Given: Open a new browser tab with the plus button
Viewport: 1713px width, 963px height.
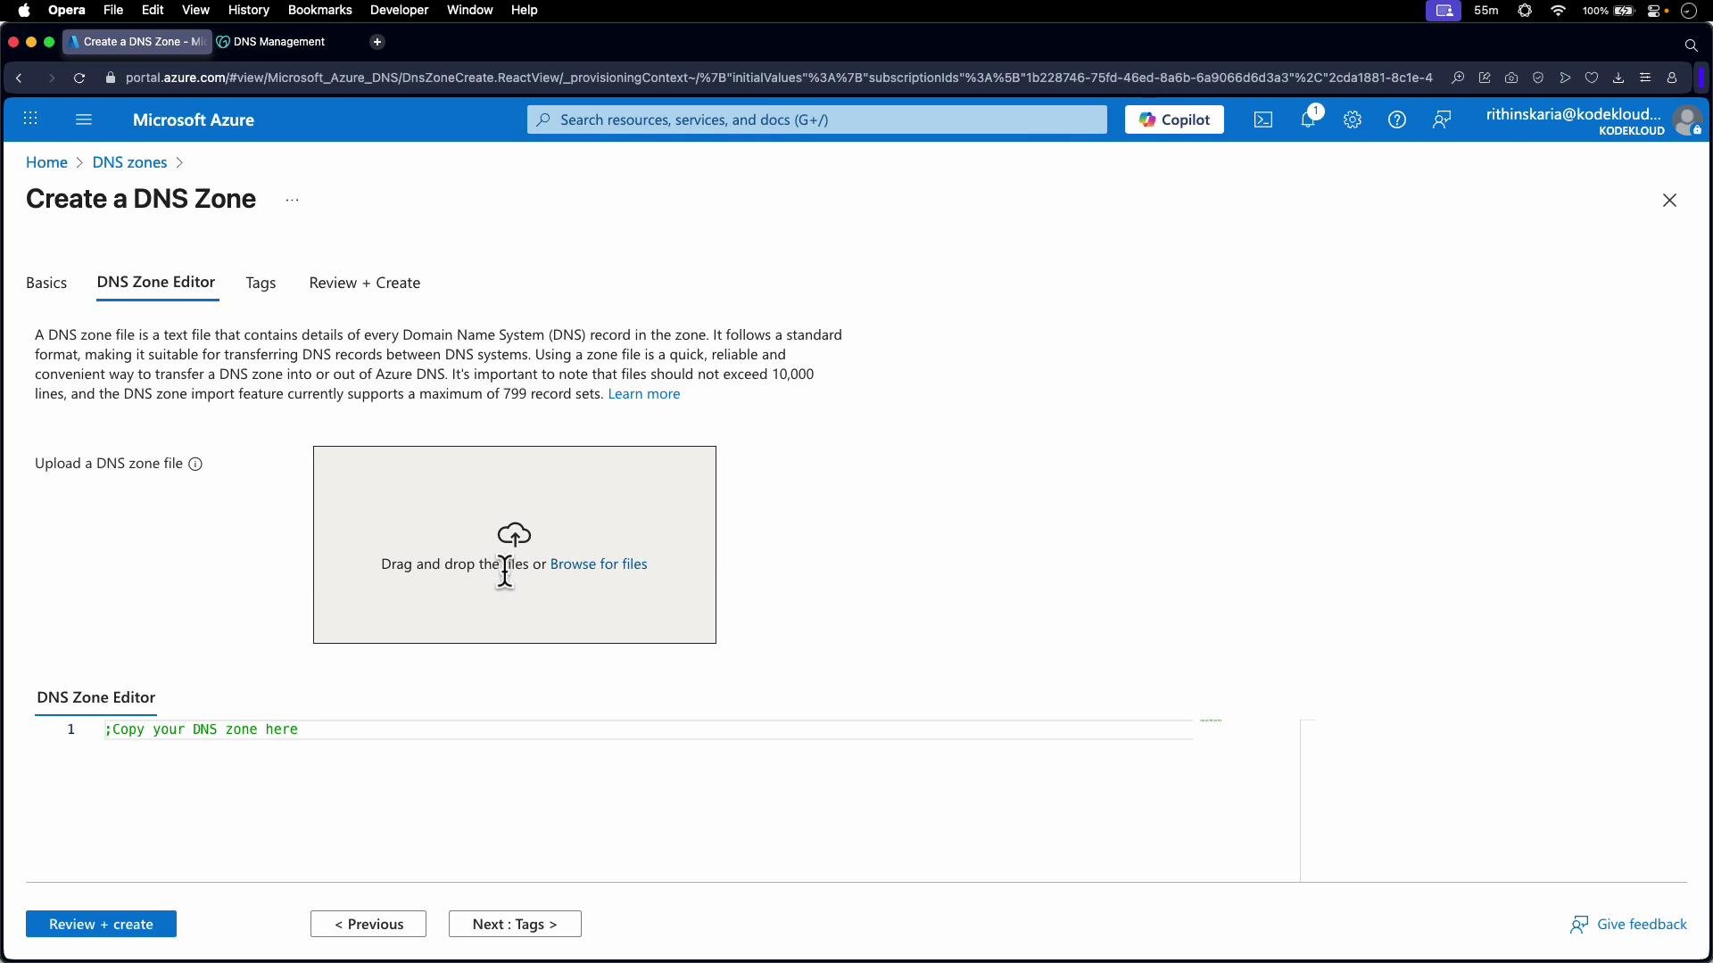Looking at the screenshot, I should tap(377, 42).
